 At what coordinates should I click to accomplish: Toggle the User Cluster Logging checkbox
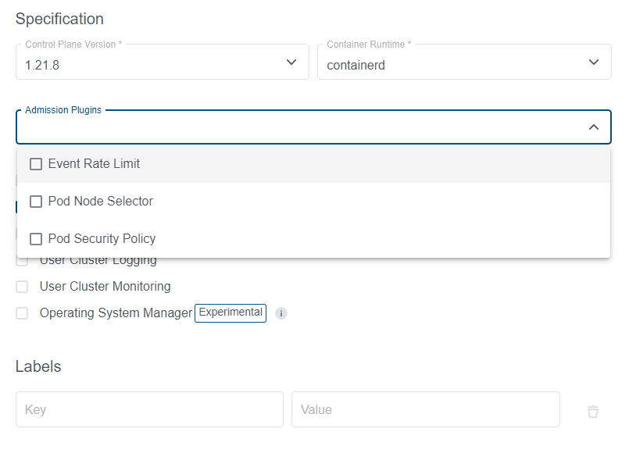(x=21, y=261)
